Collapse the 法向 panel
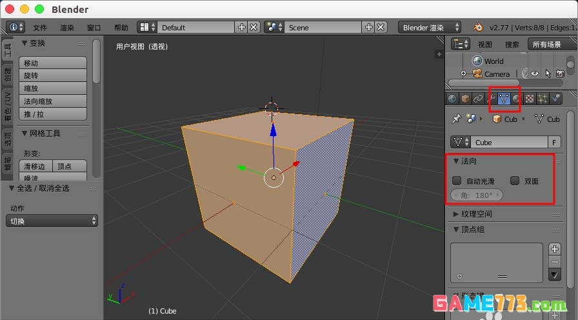 pos(456,161)
